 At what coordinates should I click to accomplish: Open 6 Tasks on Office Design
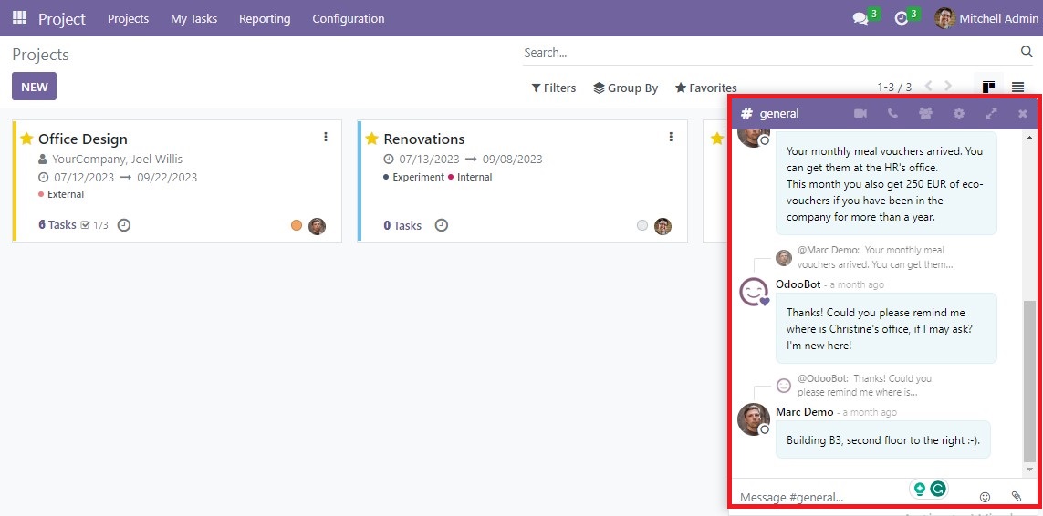coord(57,225)
